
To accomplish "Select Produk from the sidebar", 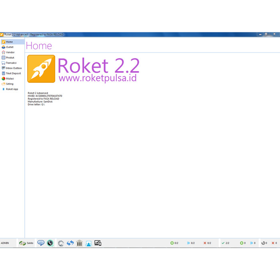I will (10, 58).
